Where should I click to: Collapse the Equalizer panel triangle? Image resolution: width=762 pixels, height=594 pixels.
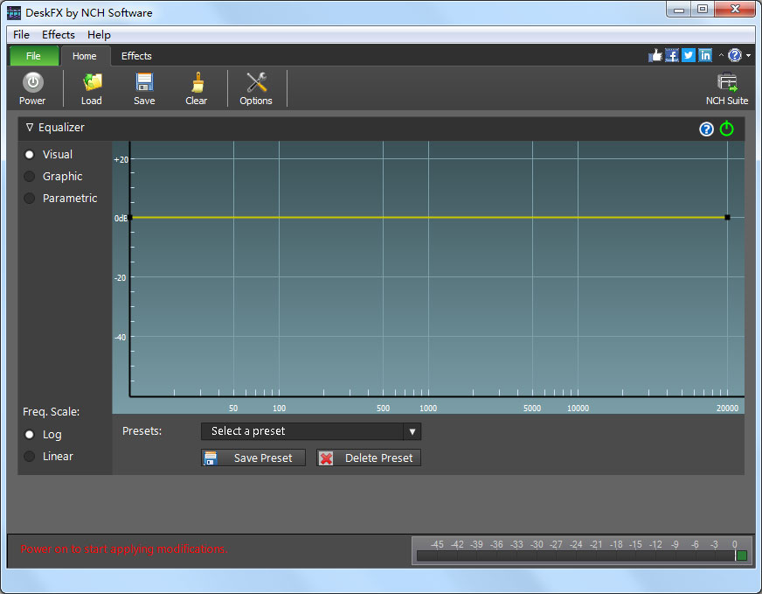point(30,128)
